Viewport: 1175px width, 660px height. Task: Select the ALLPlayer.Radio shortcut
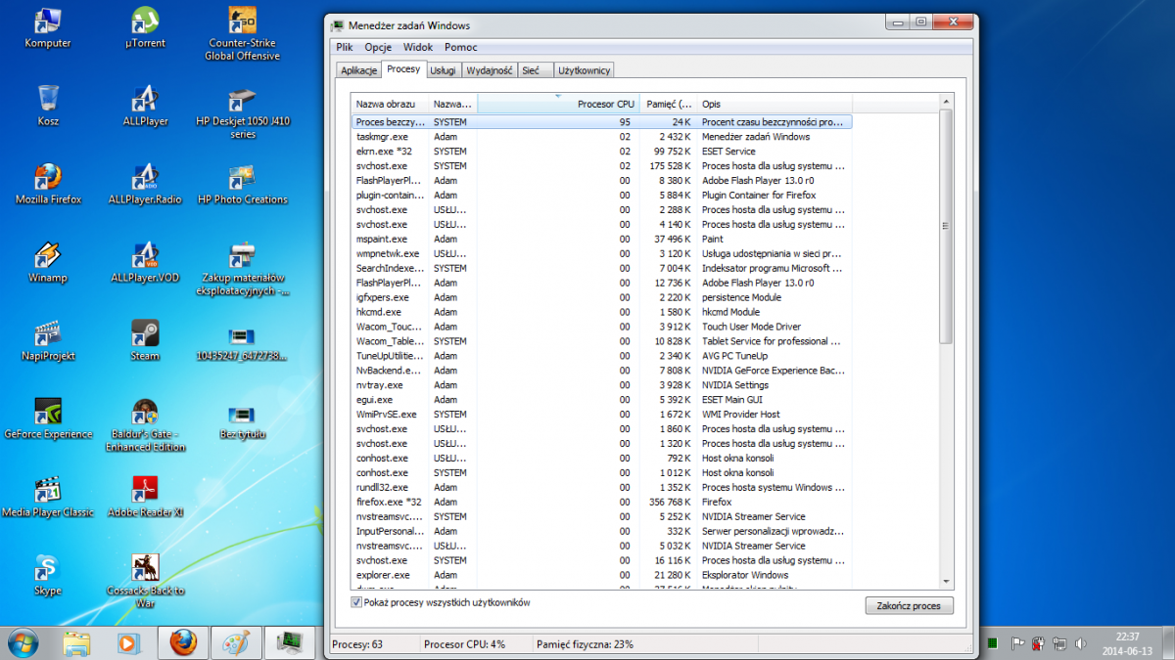pyautogui.click(x=145, y=184)
